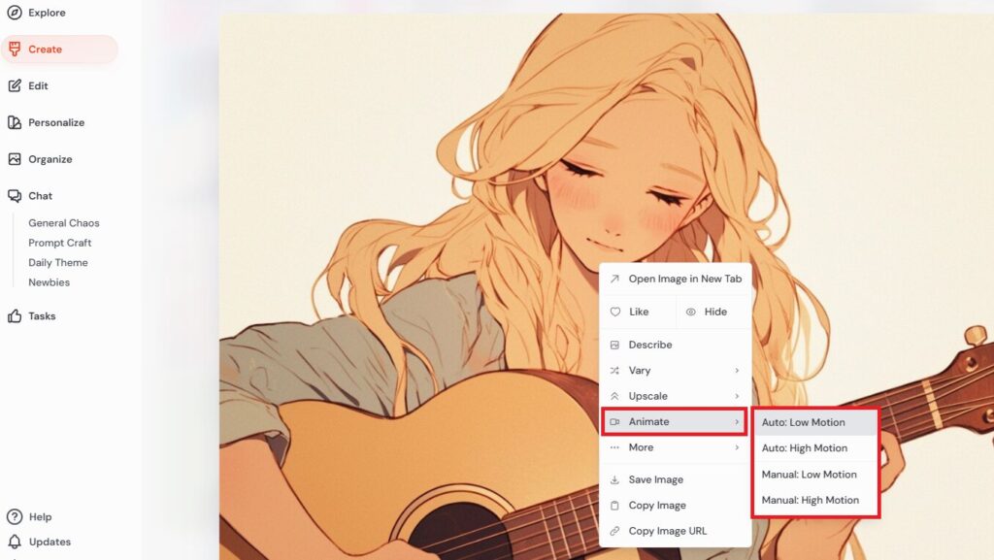Viewport: 994px width, 560px height.
Task: Click the Chat bubbles icon
Action: point(14,196)
